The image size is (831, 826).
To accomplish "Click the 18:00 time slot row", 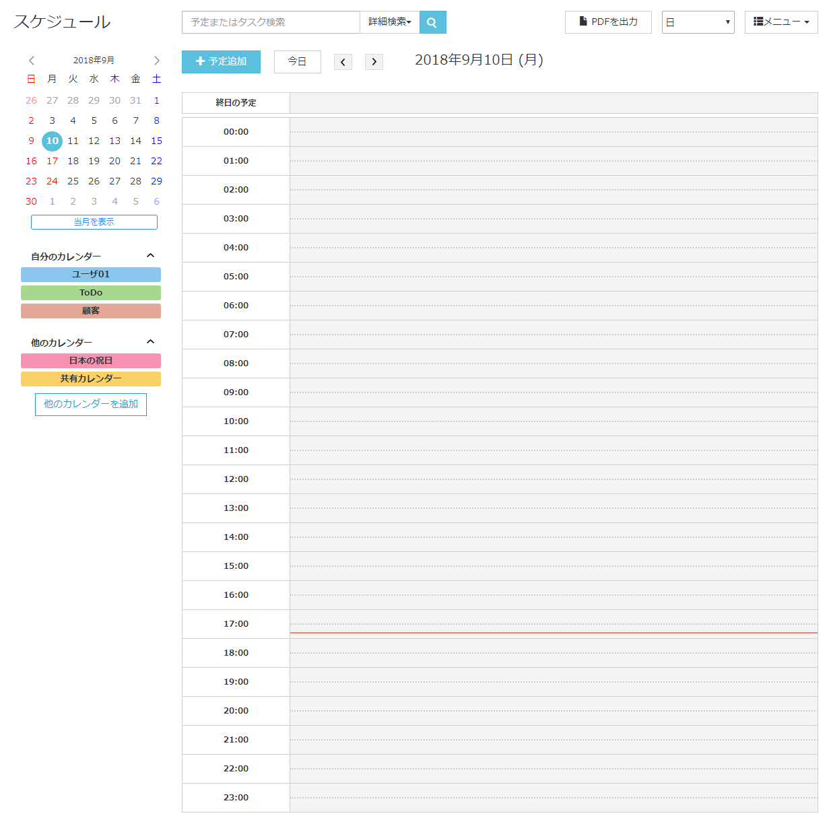I will click(x=500, y=653).
